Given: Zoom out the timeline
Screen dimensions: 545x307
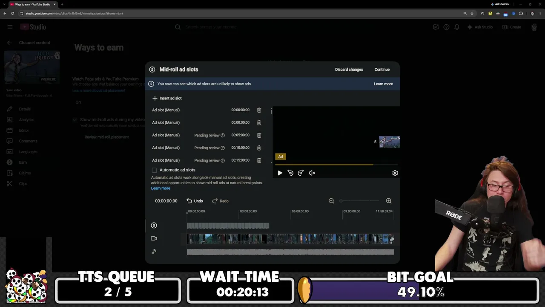Looking at the screenshot, I should pyautogui.click(x=331, y=201).
